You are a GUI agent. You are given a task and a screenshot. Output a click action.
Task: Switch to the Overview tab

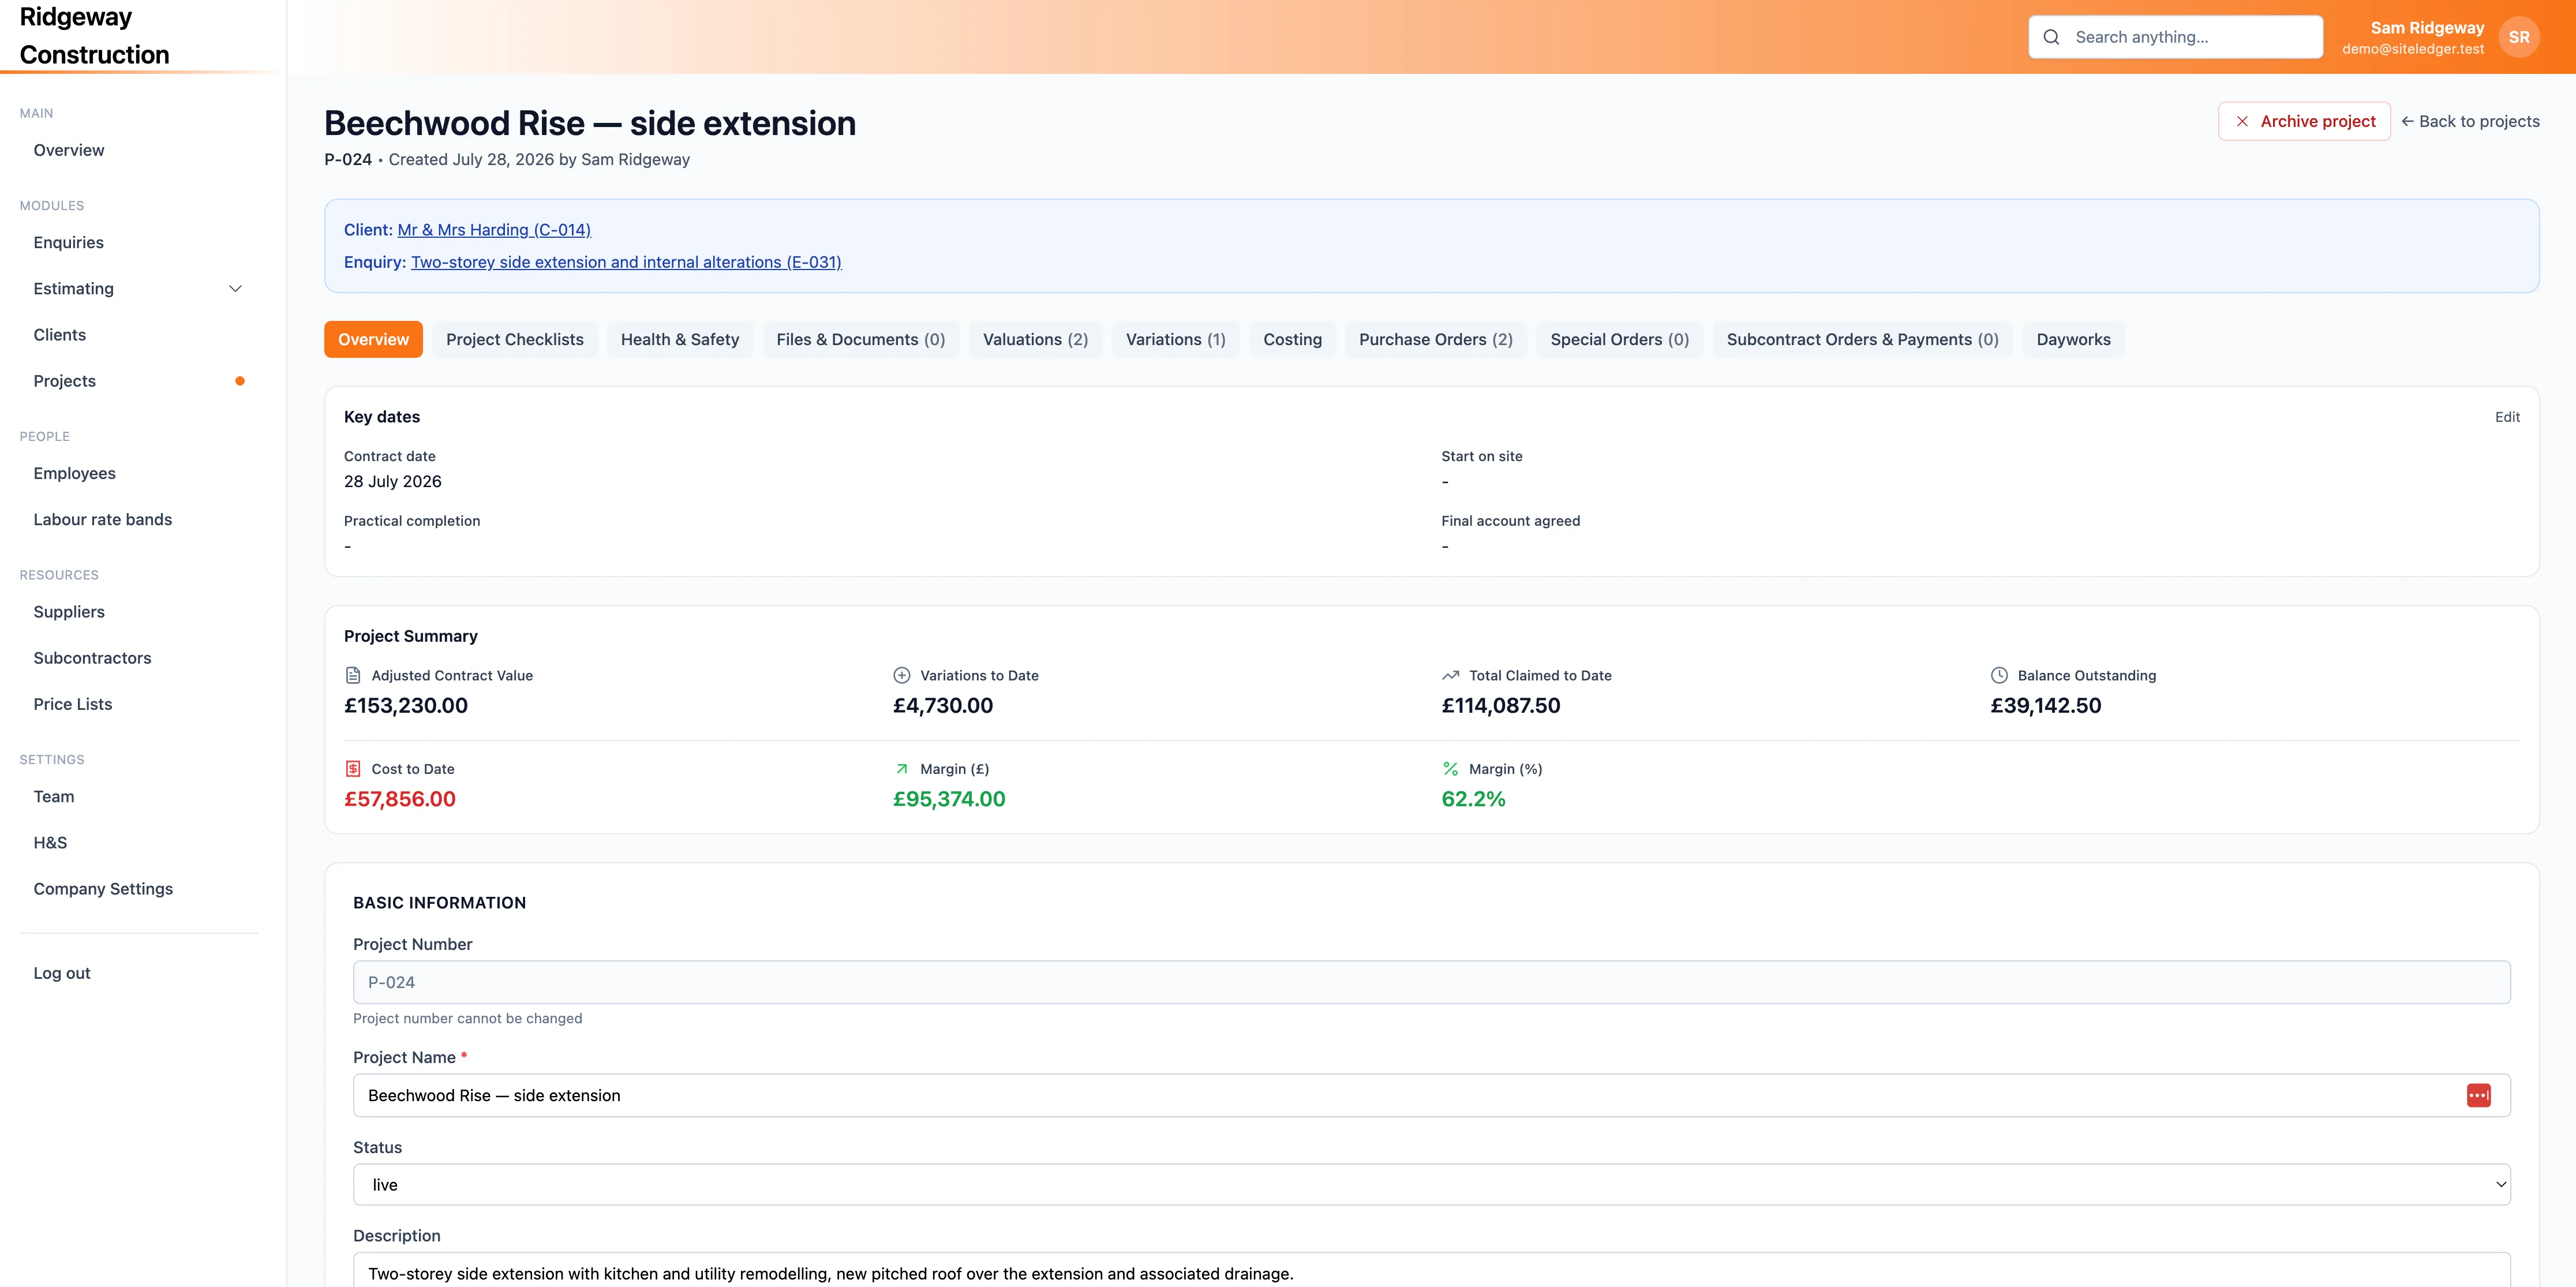coord(373,340)
